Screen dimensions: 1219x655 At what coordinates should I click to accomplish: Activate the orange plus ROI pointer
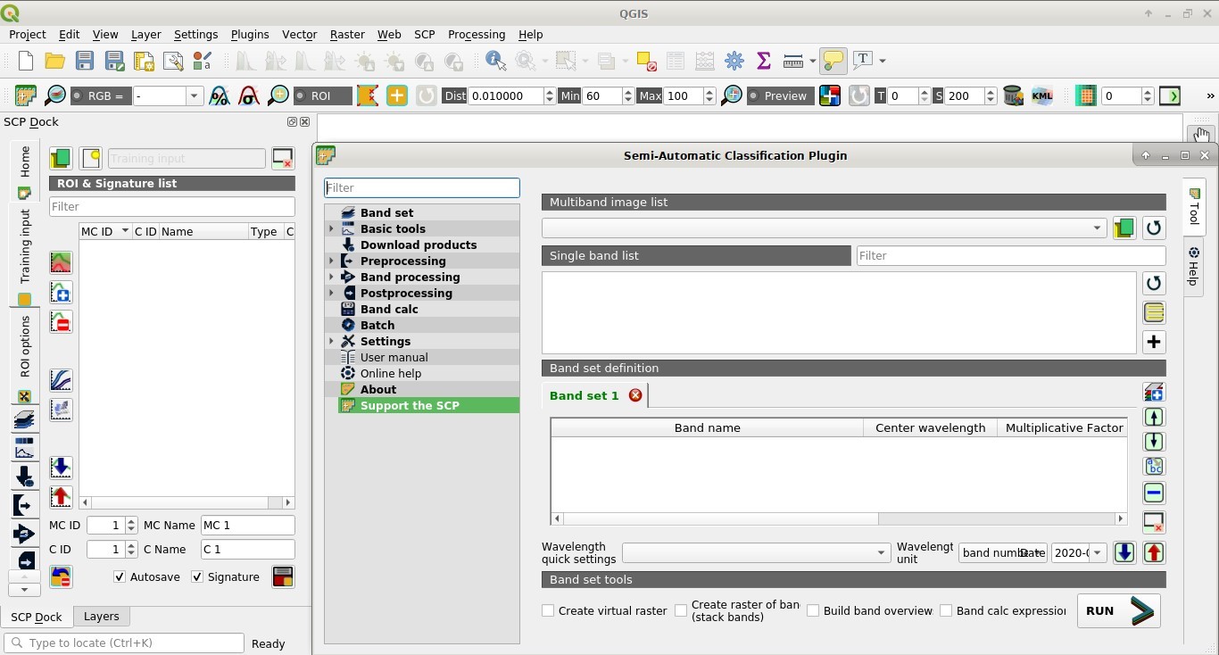[x=397, y=95]
